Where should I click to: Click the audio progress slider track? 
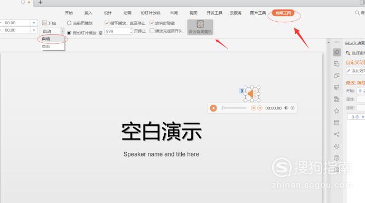tap(234, 108)
